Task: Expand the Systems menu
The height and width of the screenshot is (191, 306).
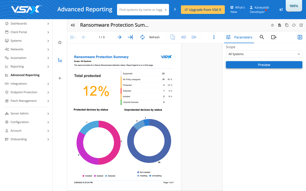Action: click(27, 41)
